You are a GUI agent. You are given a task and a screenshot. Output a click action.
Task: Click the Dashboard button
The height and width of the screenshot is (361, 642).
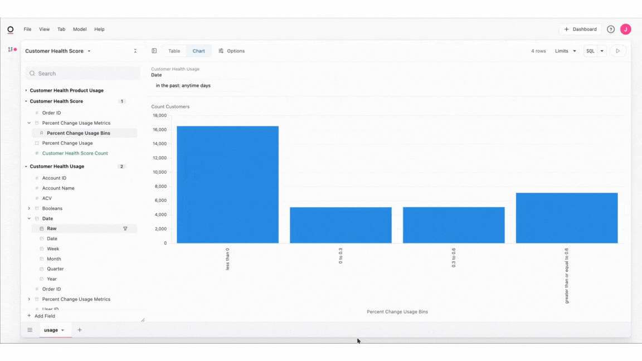[x=580, y=30]
